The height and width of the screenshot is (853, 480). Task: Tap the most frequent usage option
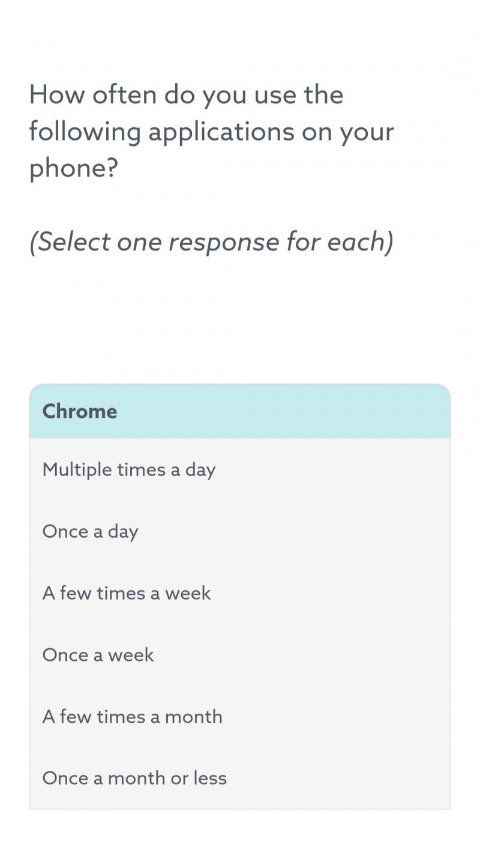(129, 469)
